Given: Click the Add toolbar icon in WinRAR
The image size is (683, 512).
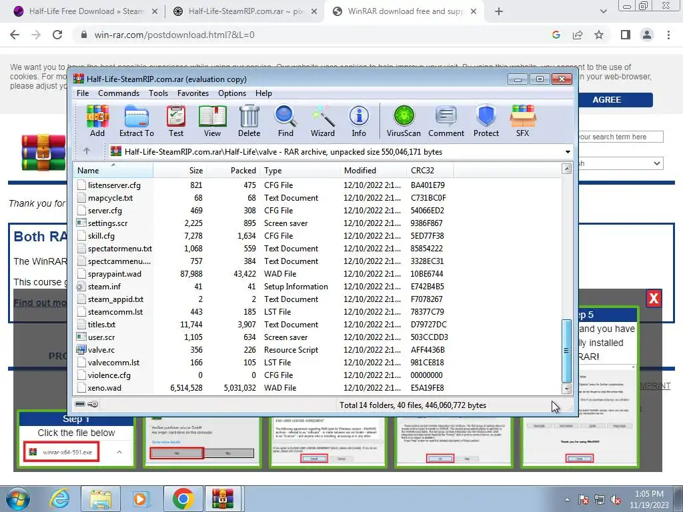Looking at the screenshot, I should (x=97, y=121).
